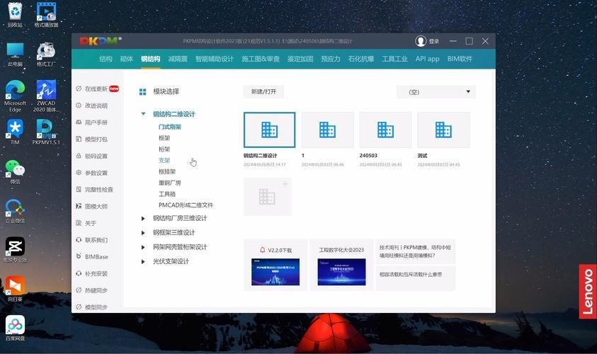Open the 用户手册 user manual icon
The image size is (597, 354).
(x=79, y=122)
